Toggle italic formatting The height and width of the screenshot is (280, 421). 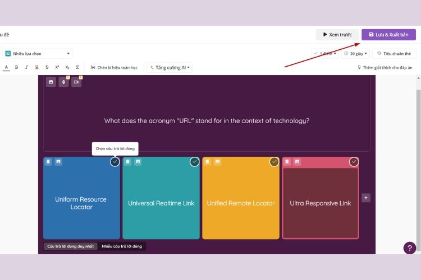coord(26,67)
